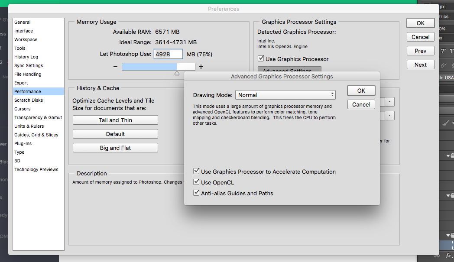Click the Next button in Preferences
Screen dimensions: 454x262
pyautogui.click(x=420, y=64)
